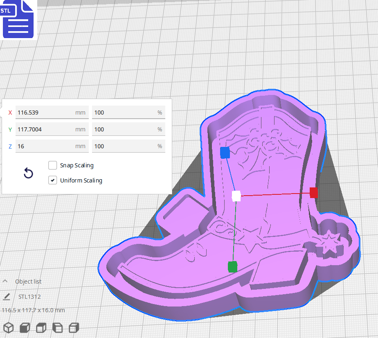
Task: Switch to right side view
Action: tap(74, 327)
